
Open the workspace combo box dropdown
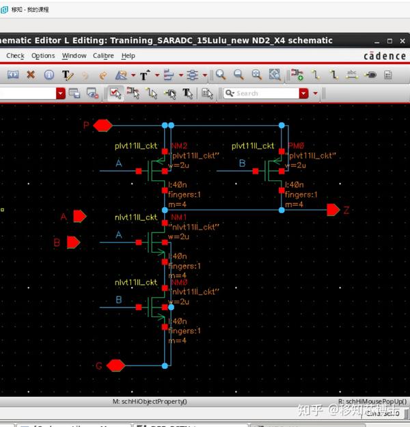pyautogui.click(x=61, y=94)
